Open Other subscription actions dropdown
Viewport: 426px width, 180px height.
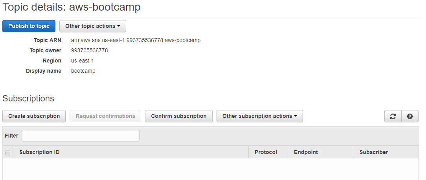click(x=259, y=116)
